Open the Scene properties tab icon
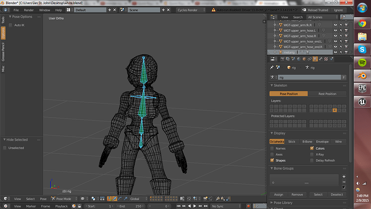Viewport: 371px width, 209px height. pos(293,59)
